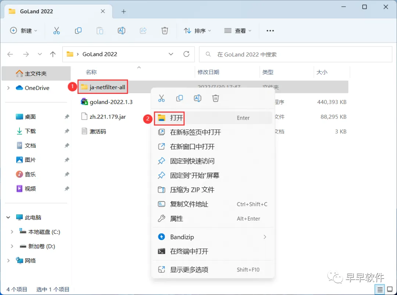Unpin Pictures (图片) using its pin icon
The width and height of the screenshot is (397, 295).
pos(67,160)
